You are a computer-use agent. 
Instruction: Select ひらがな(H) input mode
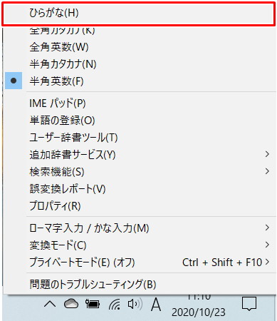(x=139, y=14)
